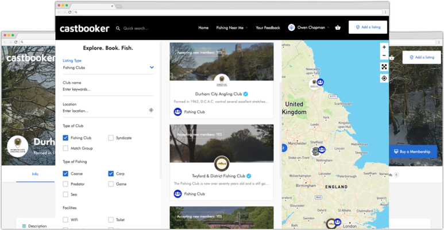Screen dimensions: 444x230
Task: Click Fishing Club icon under Durham listing
Action: (x=177, y=112)
